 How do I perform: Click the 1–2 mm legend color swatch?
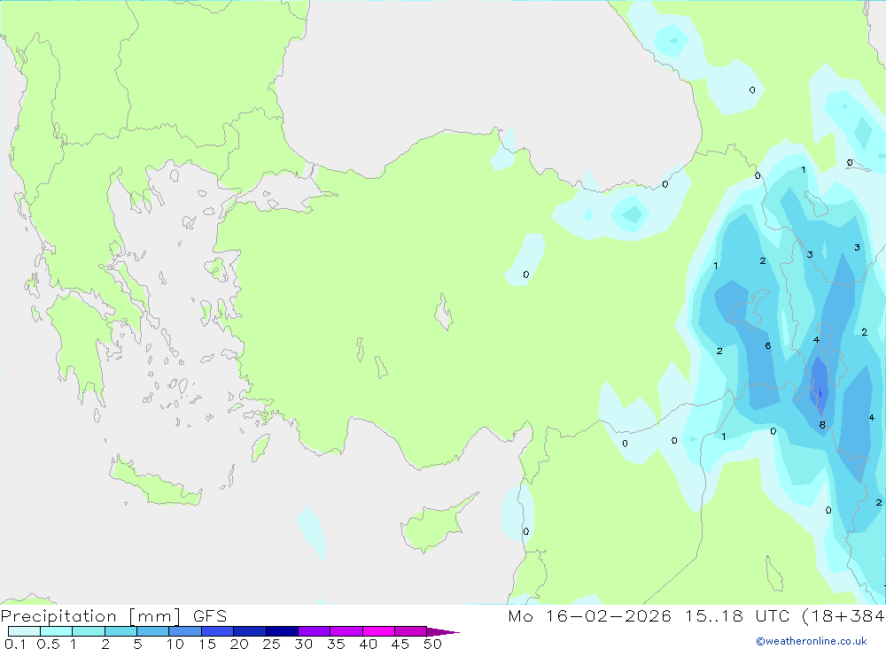pyautogui.click(x=89, y=631)
